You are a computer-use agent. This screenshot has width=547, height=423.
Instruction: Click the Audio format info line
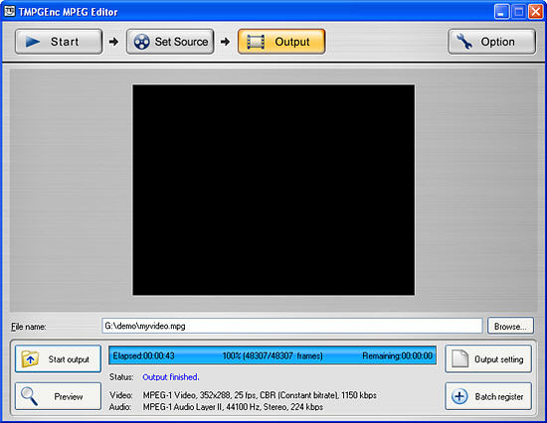pyautogui.click(x=216, y=407)
